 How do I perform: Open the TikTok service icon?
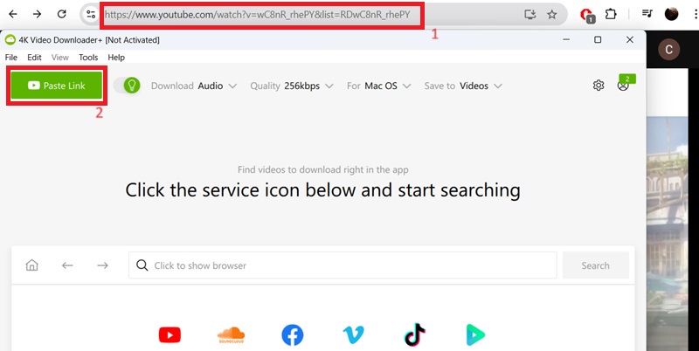tap(414, 335)
